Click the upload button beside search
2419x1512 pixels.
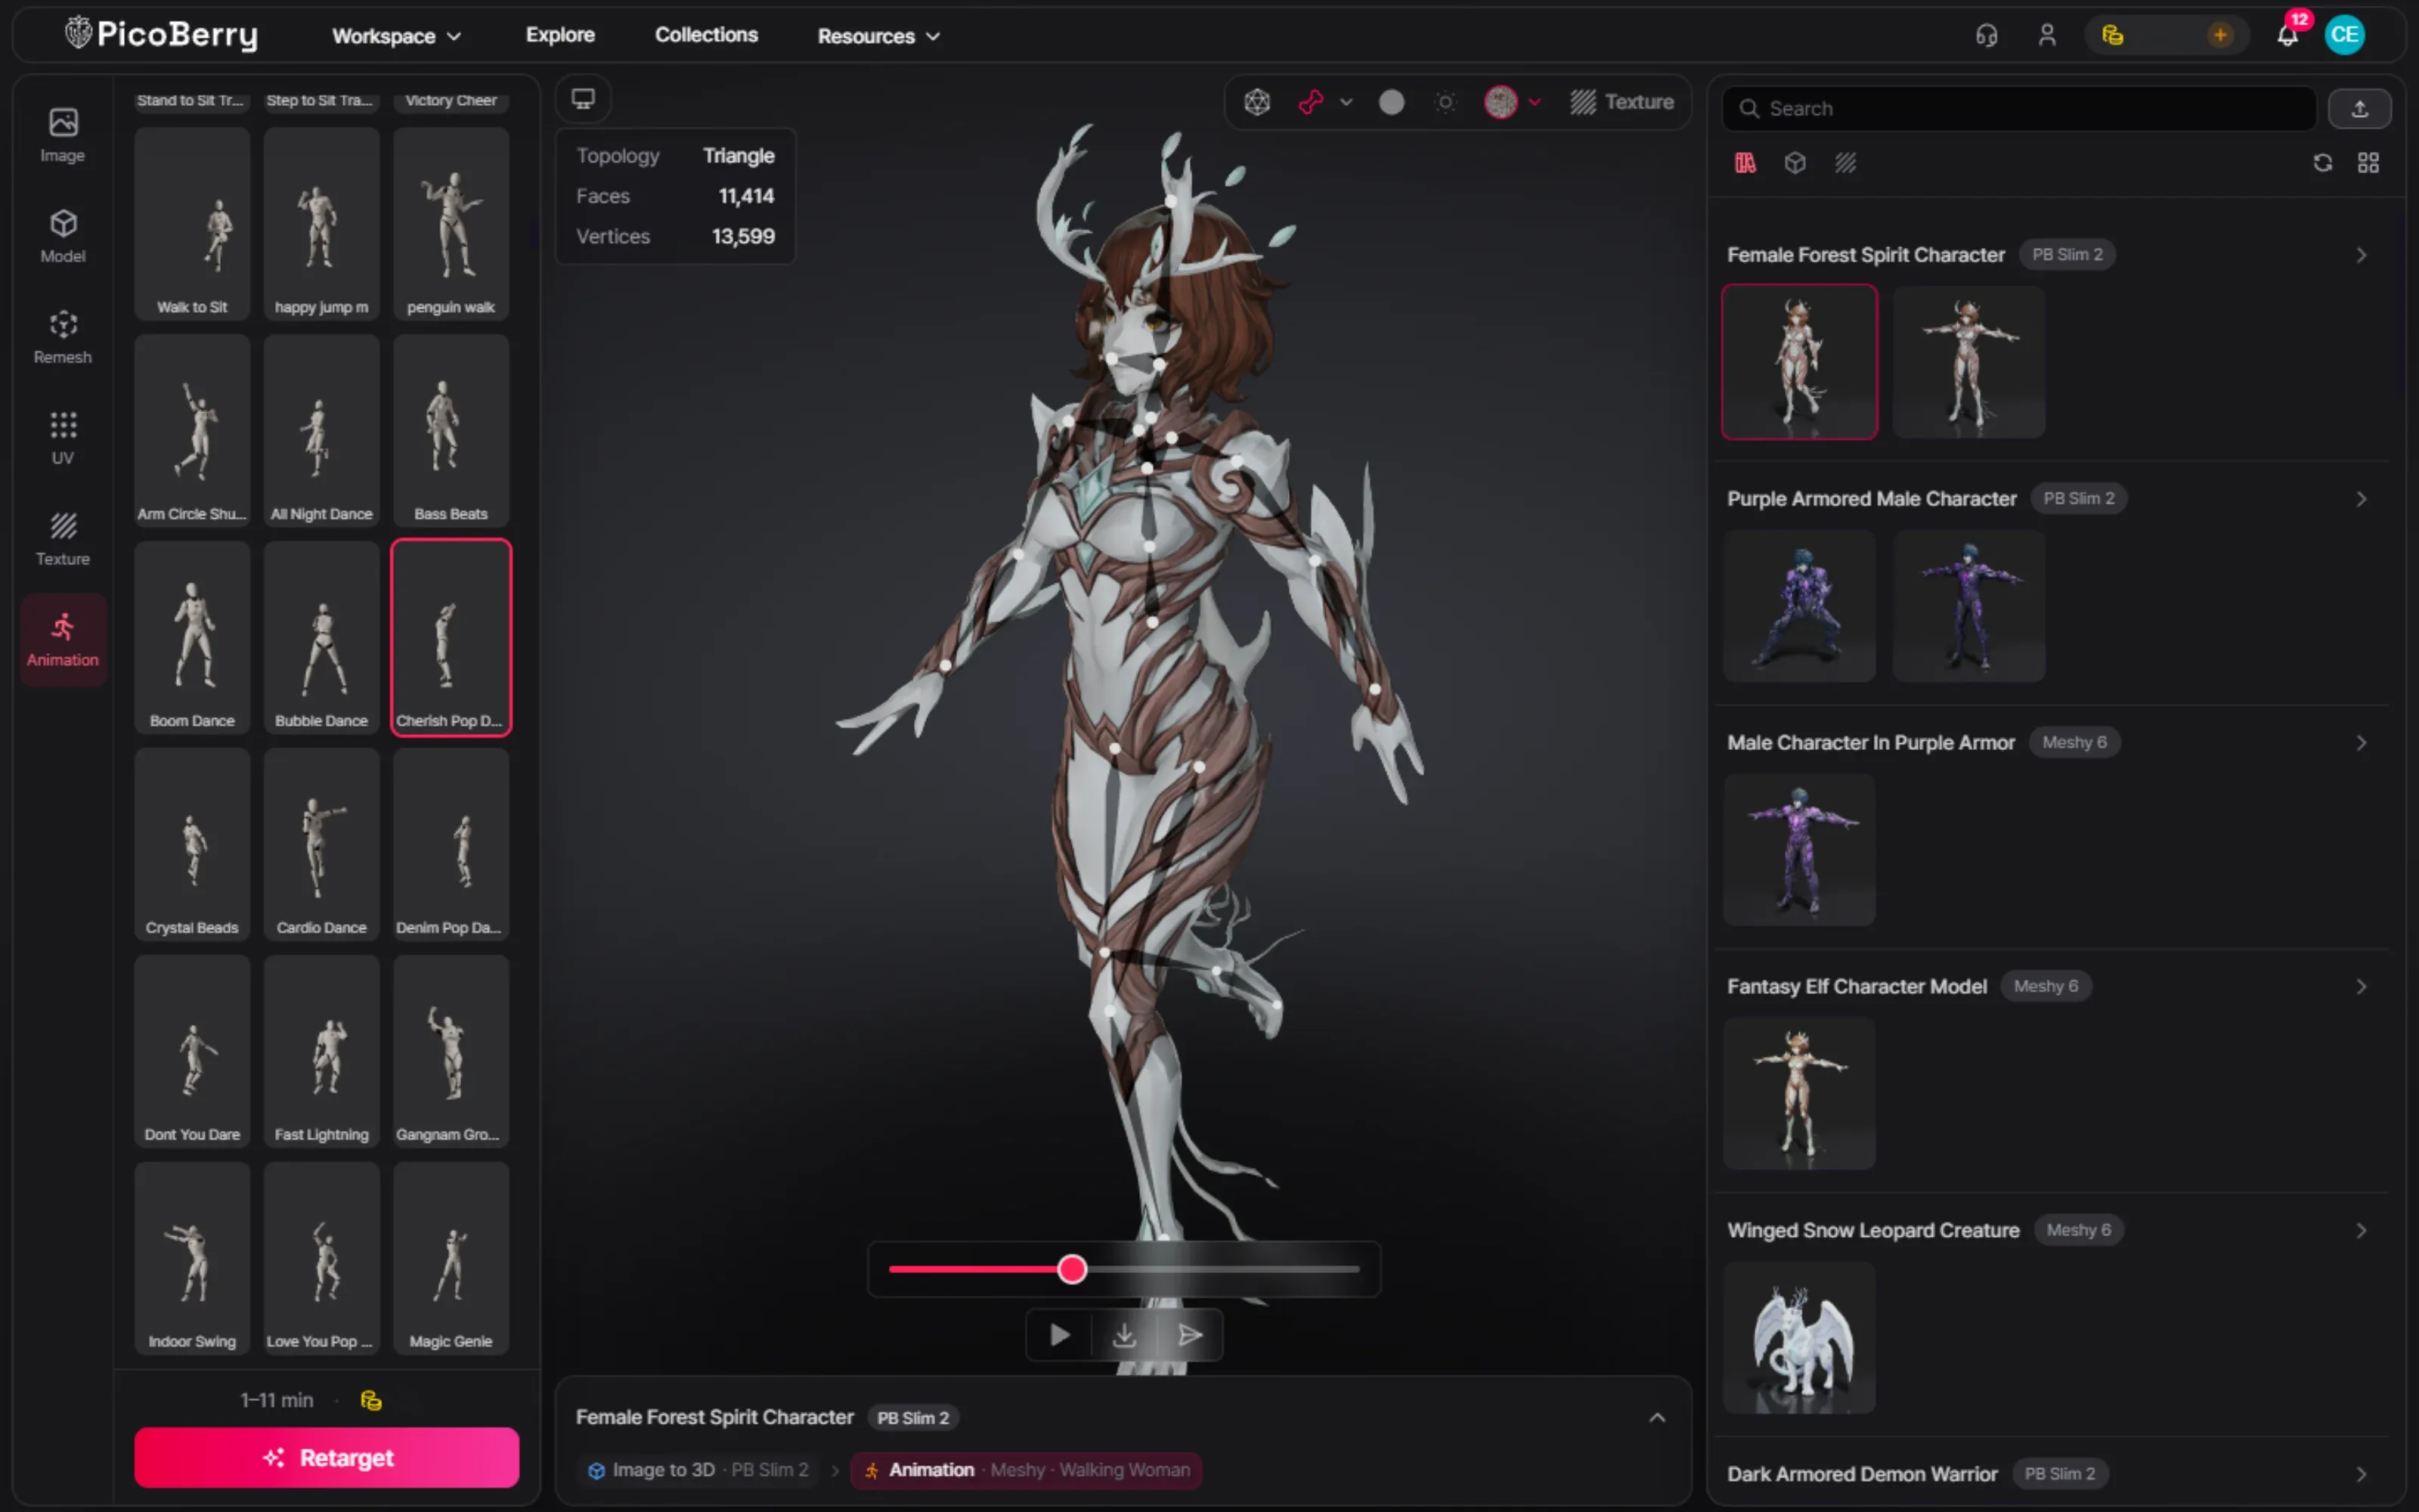click(2360, 108)
